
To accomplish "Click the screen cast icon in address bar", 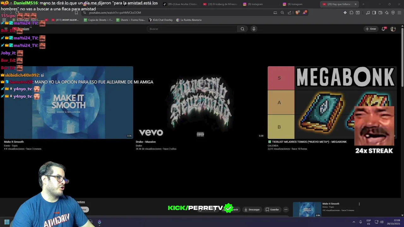I will 275,13.
